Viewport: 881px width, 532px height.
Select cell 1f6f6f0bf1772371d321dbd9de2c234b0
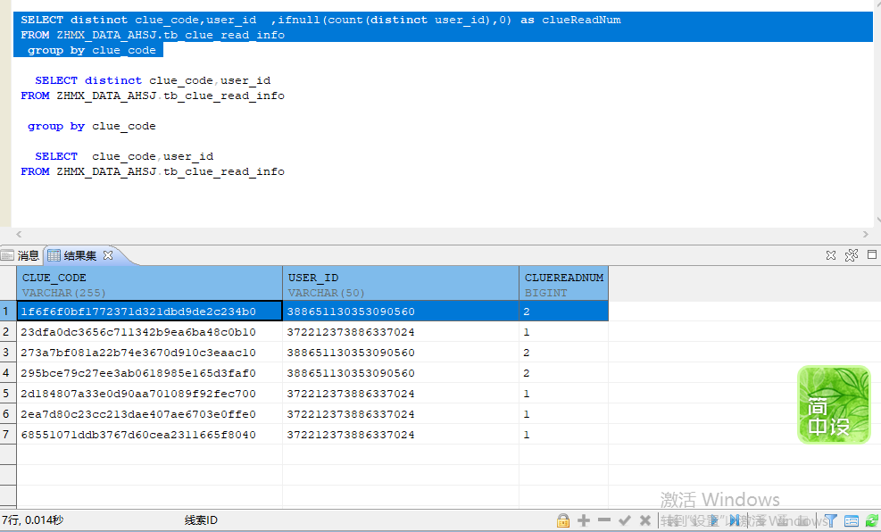[149, 312]
